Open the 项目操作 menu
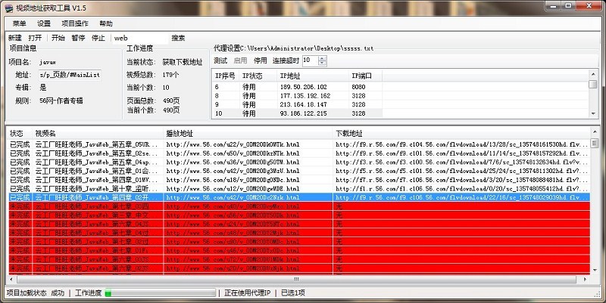The image size is (606, 303). coord(74,23)
